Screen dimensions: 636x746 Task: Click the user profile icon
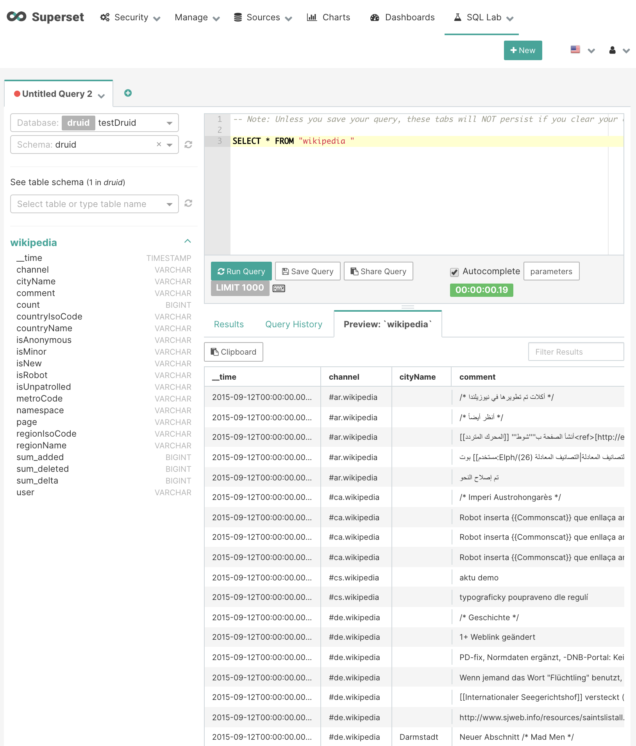[x=613, y=50]
